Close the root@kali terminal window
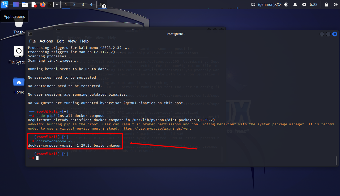340x196 pixels. [335, 34]
